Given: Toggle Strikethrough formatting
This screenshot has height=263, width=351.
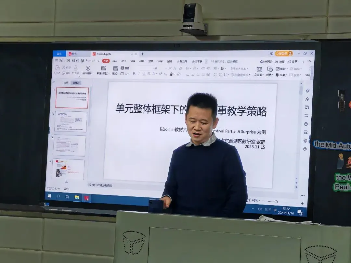Looking at the screenshot, I should point(149,74).
